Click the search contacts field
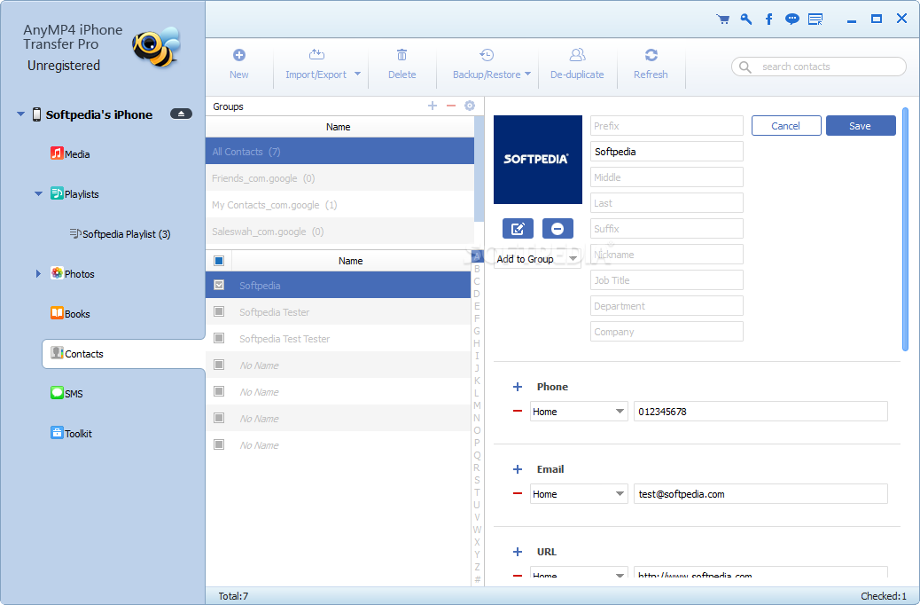 [x=819, y=67]
